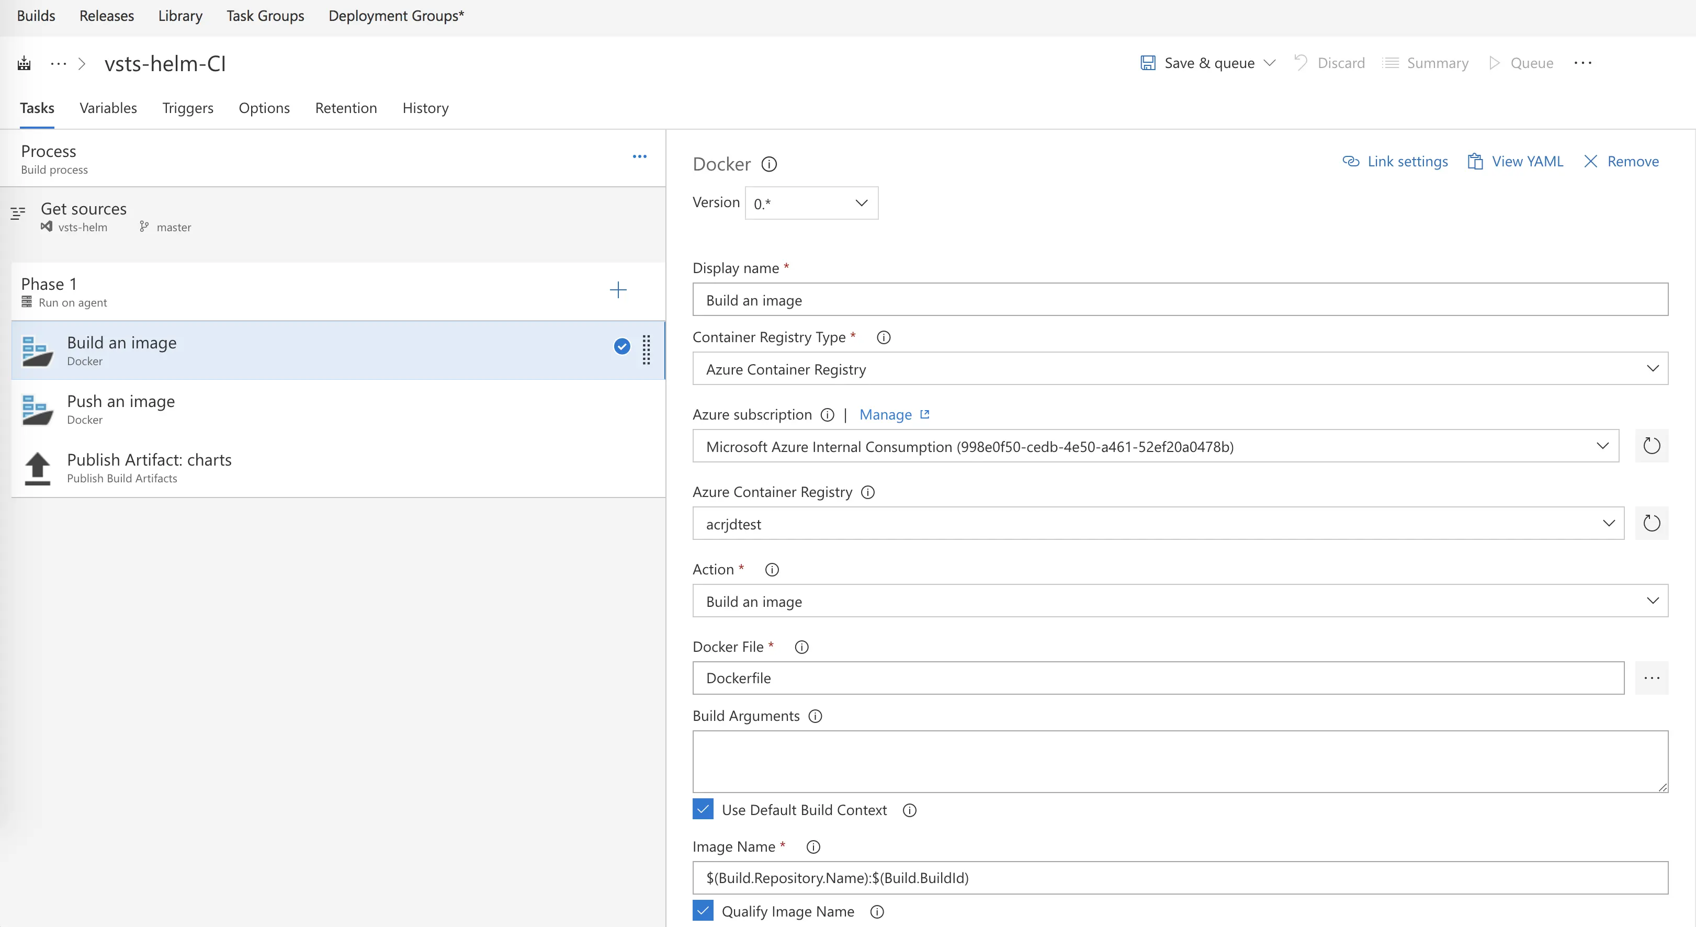Viewport: 1696px width, 927px height.
Task: Click the Manage link for Azure subscription
Action: 886,415
